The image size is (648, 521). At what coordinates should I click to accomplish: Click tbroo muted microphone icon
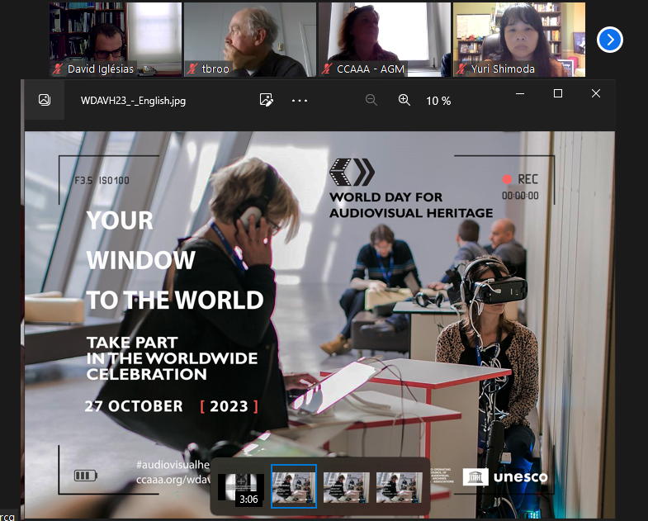192,69
